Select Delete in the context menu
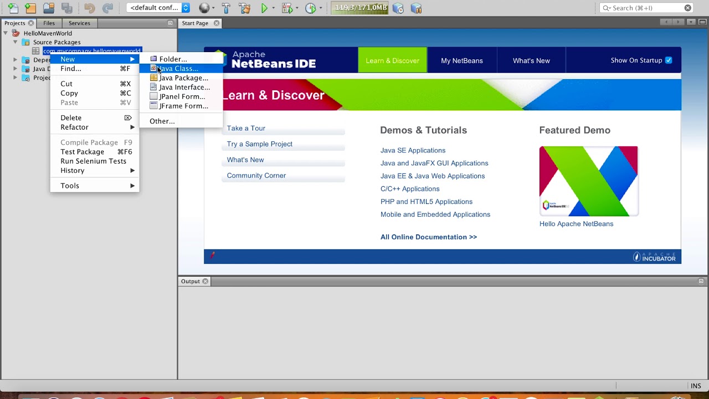709x399 pixels. 95,117
